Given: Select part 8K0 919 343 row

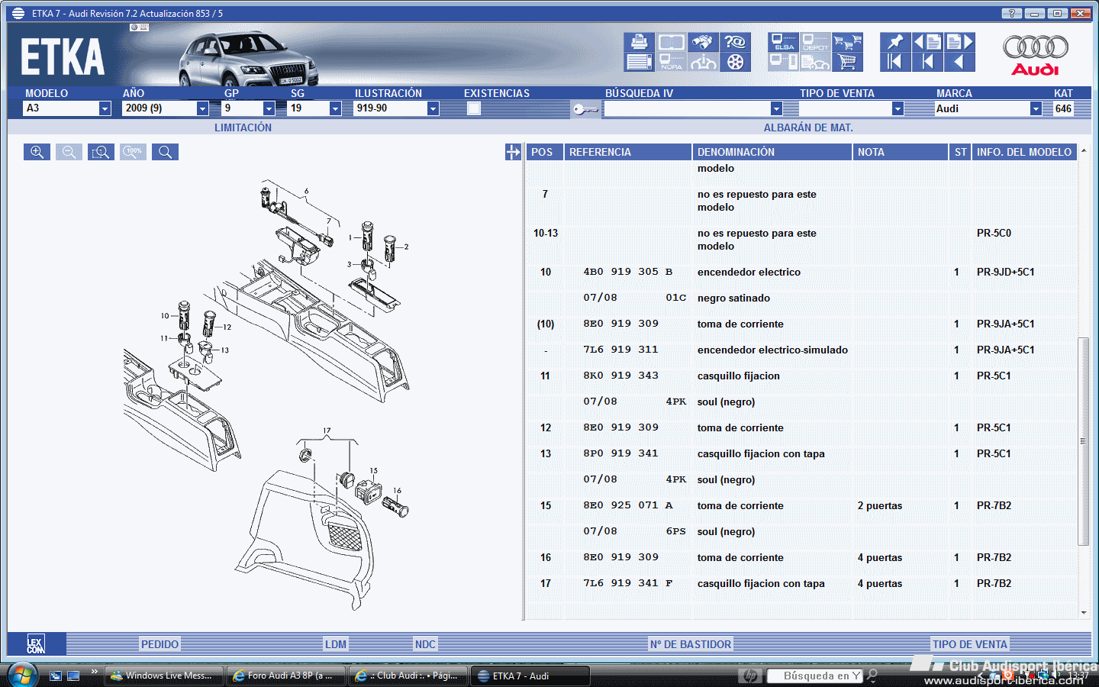Looking at the screenshot, I should click(801, 376).
